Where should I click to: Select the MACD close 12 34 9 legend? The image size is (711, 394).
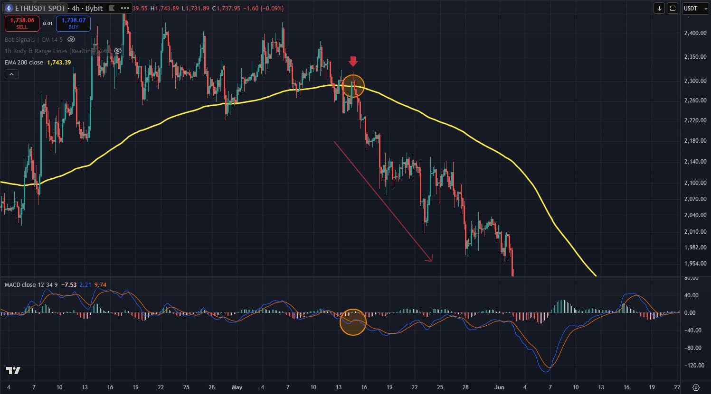[x=31, y=285]
